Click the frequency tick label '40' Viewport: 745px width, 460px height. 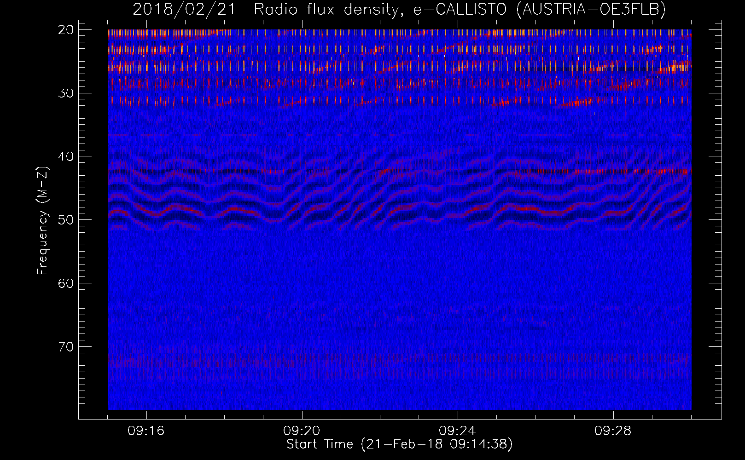pyautogui.click(x=66, y=156)
